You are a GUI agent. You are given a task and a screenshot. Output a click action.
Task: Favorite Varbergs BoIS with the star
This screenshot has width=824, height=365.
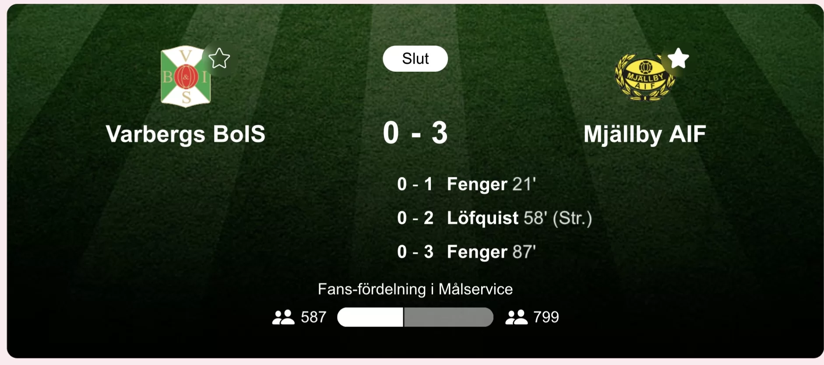219,58
